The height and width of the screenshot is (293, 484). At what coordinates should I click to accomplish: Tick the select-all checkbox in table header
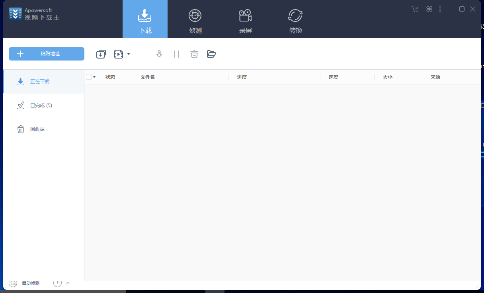coord(89,77)
